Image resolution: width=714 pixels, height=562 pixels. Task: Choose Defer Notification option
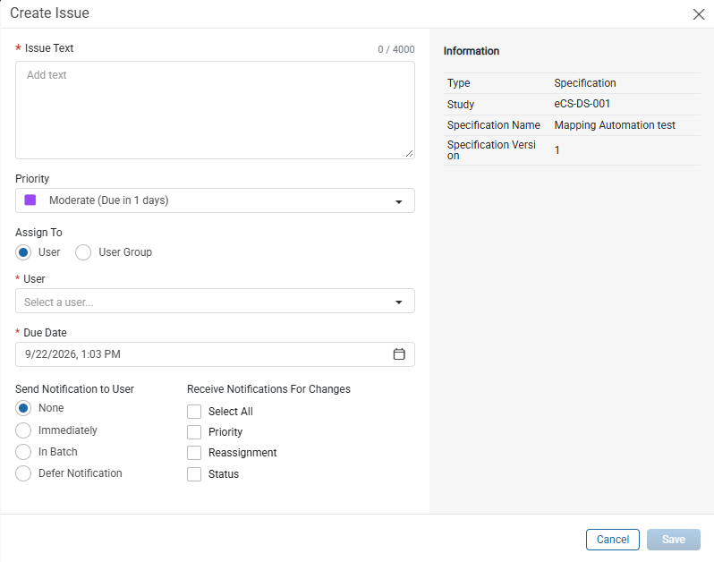click(x=23, y=473)
